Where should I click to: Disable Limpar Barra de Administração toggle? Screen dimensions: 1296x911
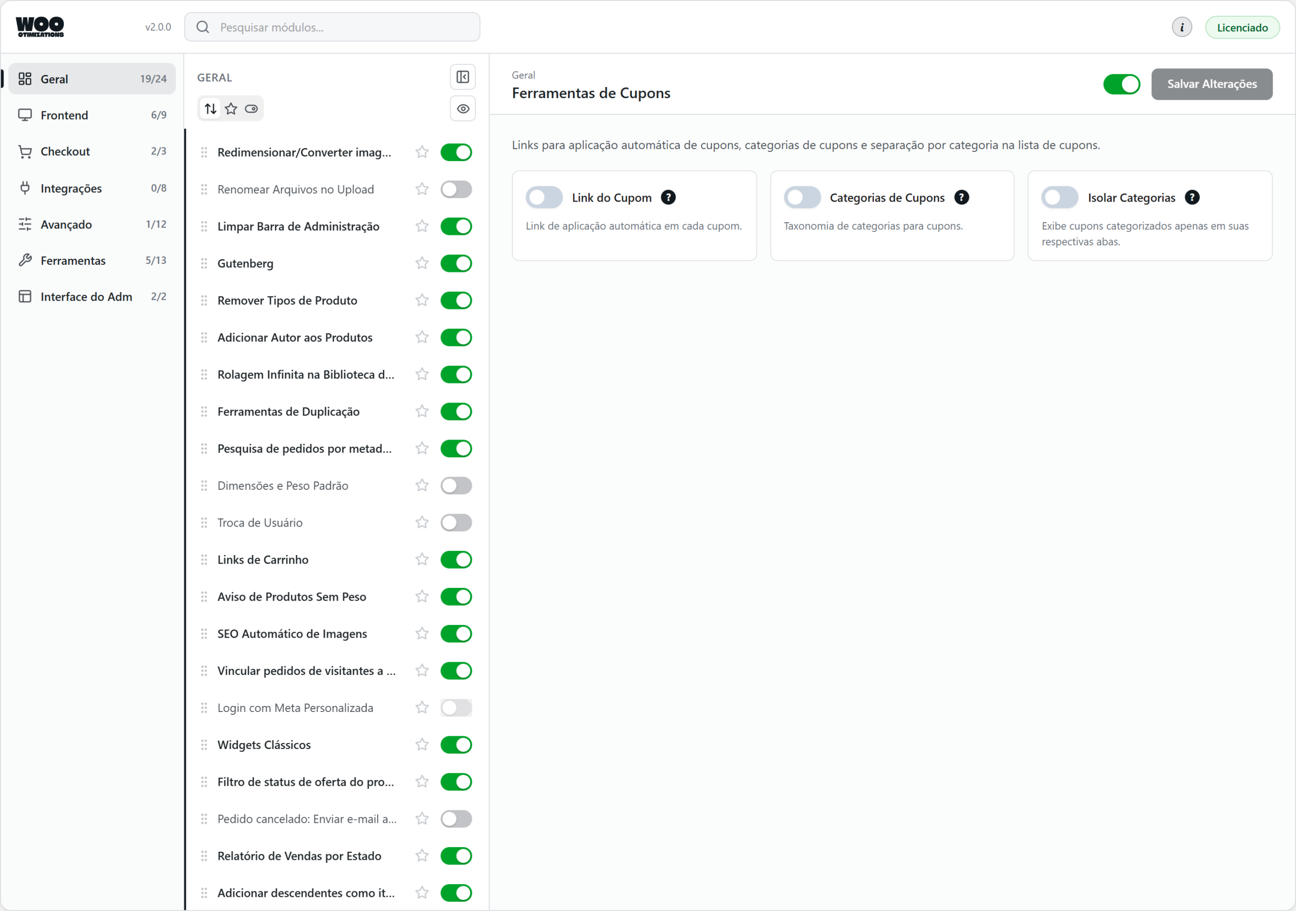456,226
